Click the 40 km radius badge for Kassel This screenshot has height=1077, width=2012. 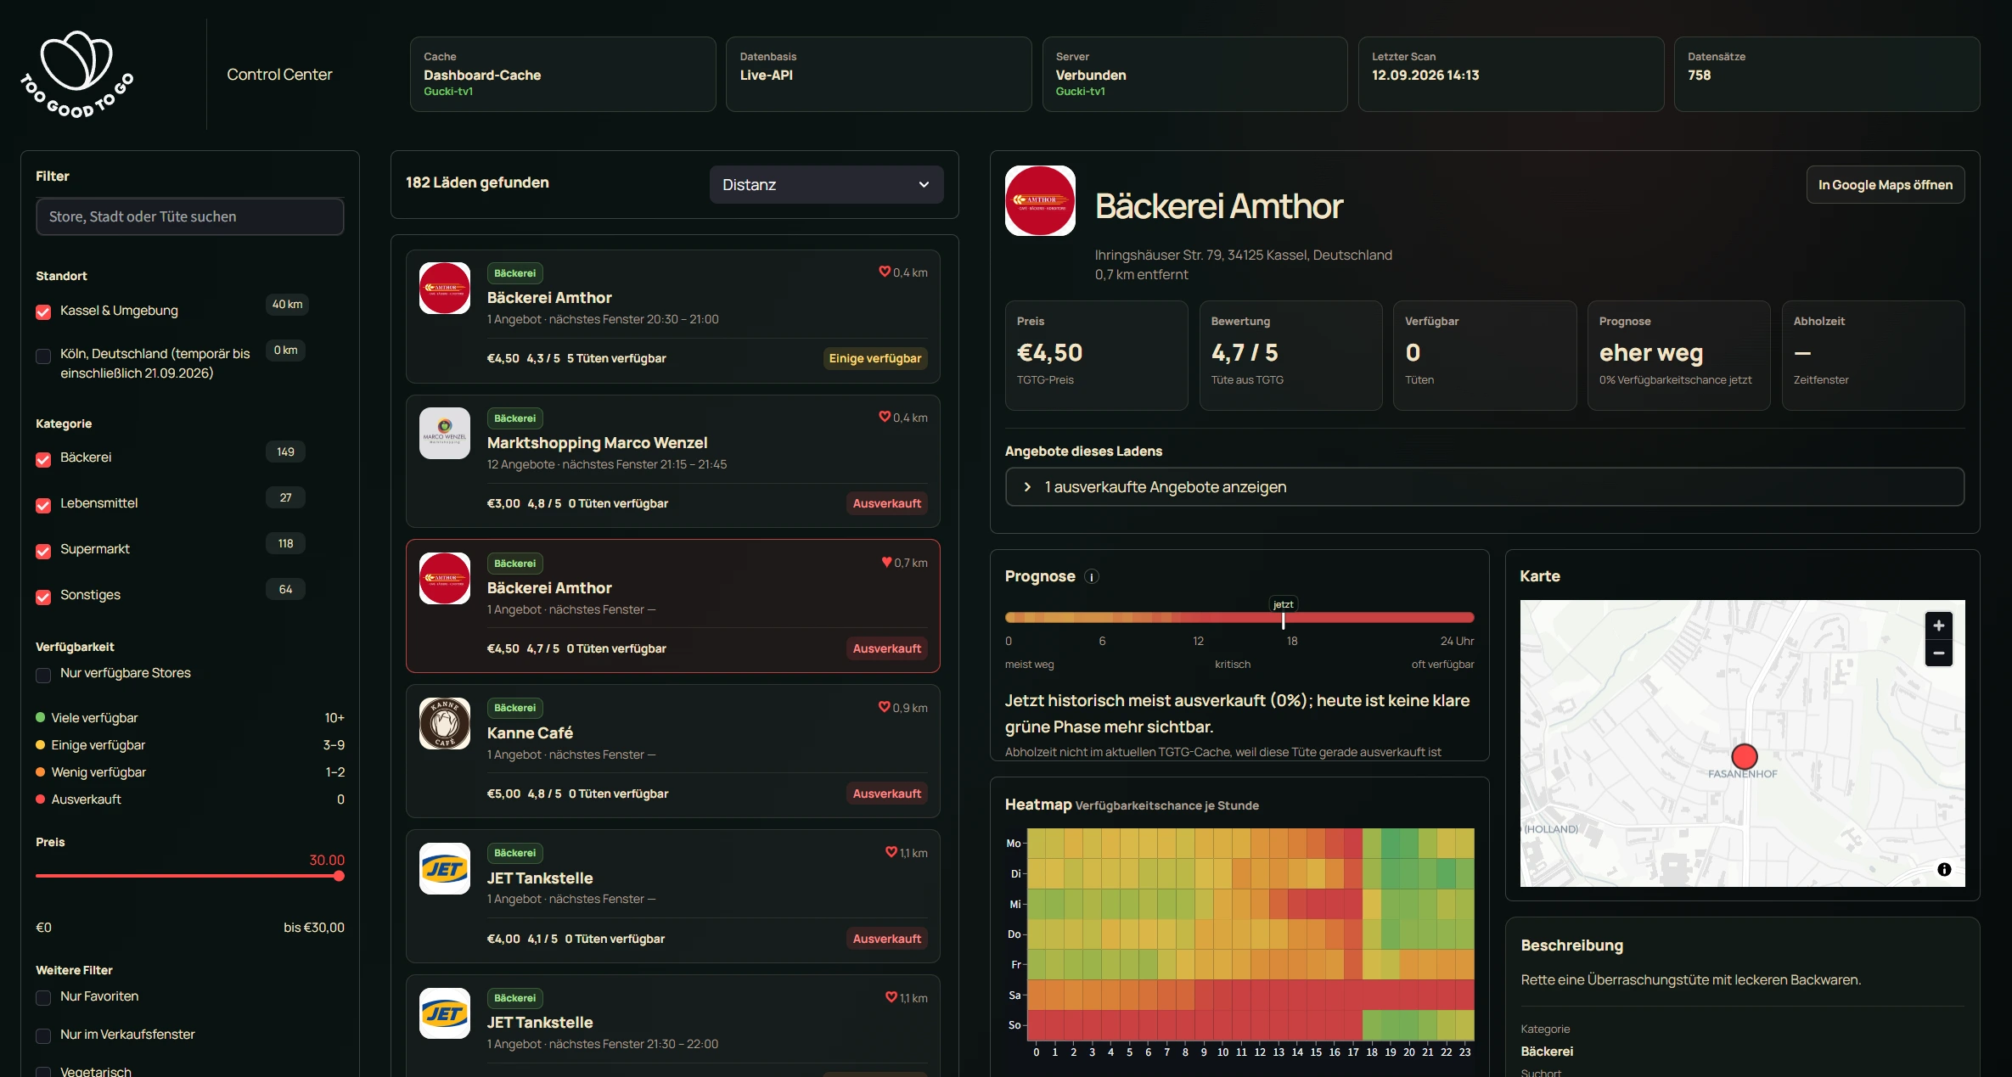pyautogui.click(x=287, y=305)
